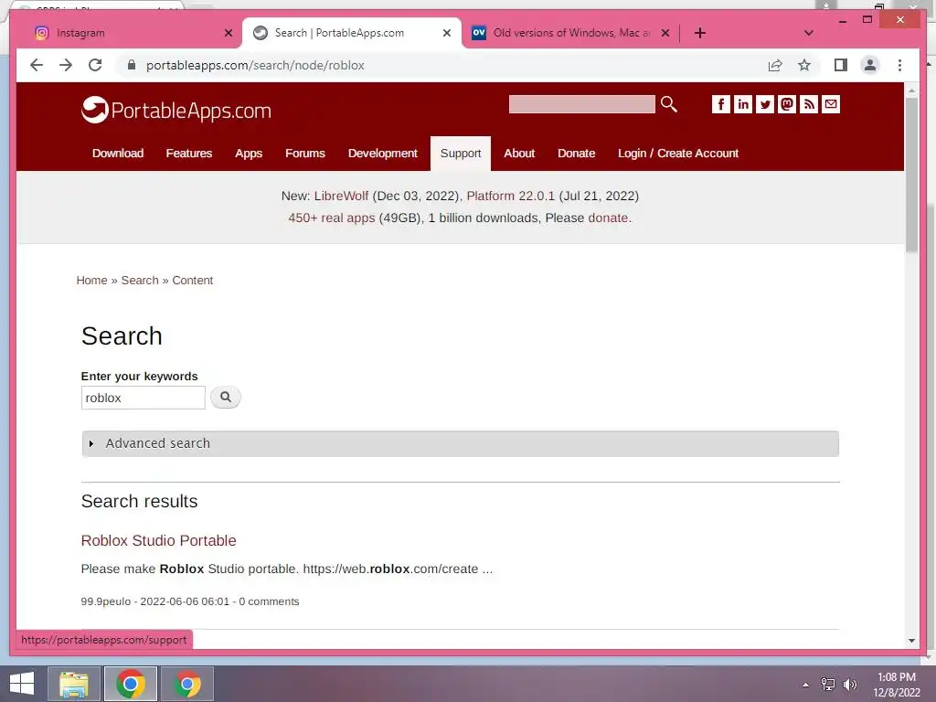The height and width of the screenshot is (702, 936).
Task: Open the Roblox Studio Portable result
Action: (159, 540)
